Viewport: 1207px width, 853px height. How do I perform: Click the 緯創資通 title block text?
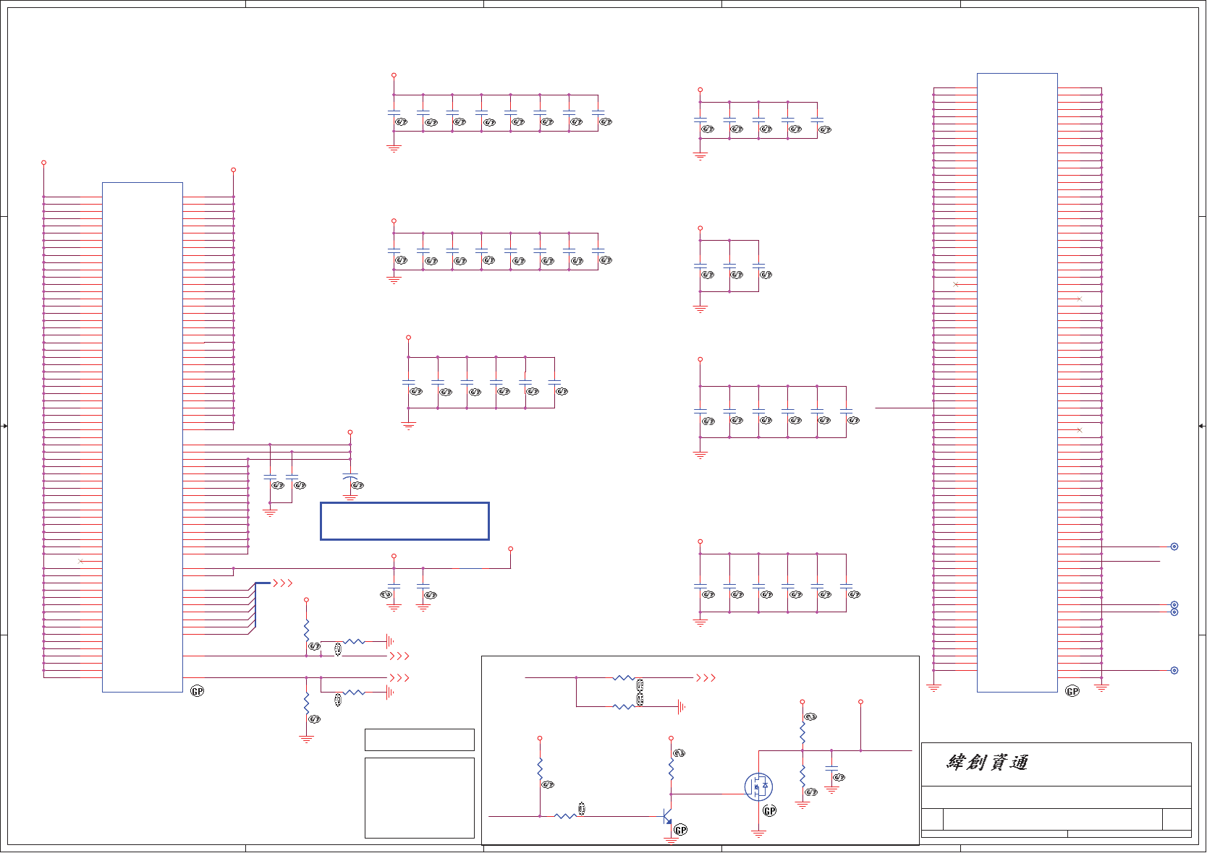pos(988,763)
